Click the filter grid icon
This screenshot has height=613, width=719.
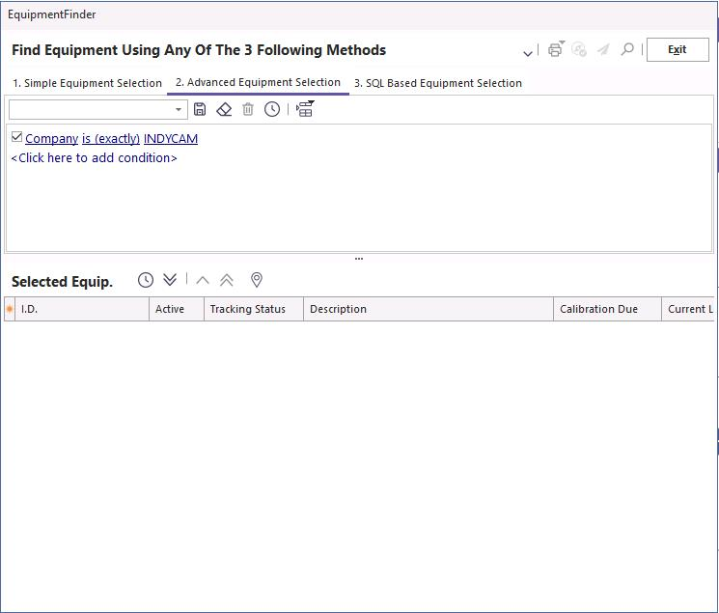pos(305,109)
